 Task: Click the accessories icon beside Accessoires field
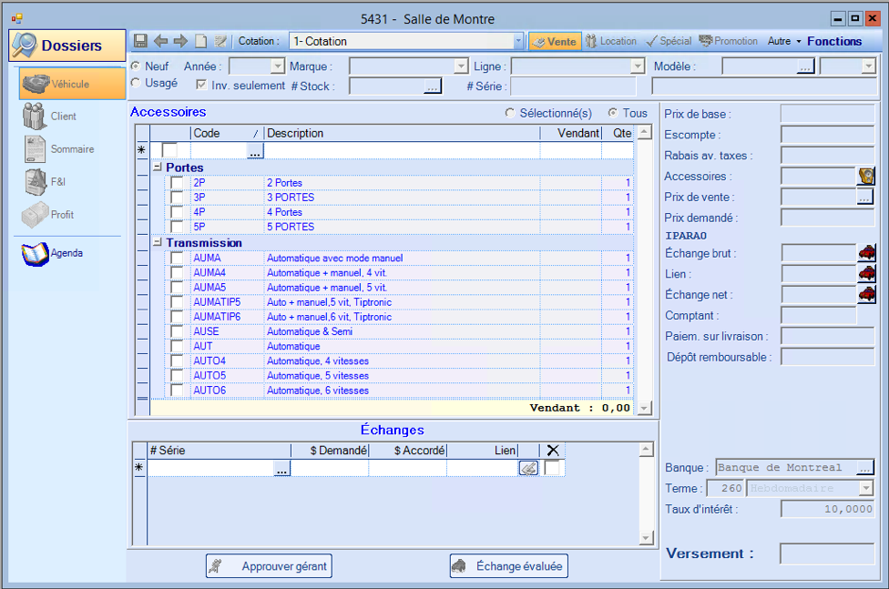click(x=865, y=177)
